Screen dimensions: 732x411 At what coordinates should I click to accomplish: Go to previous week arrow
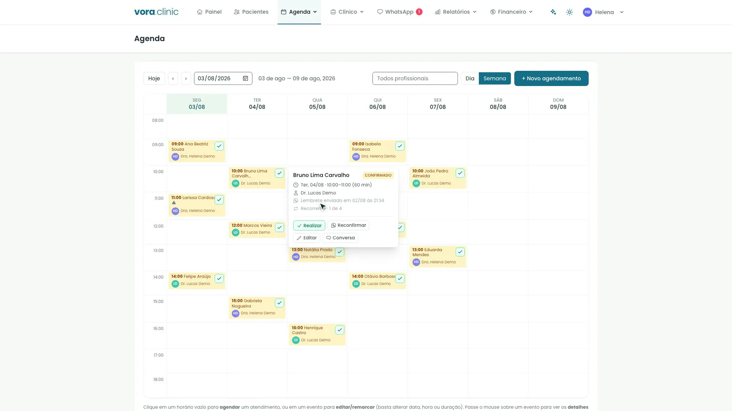pos(173,79)
